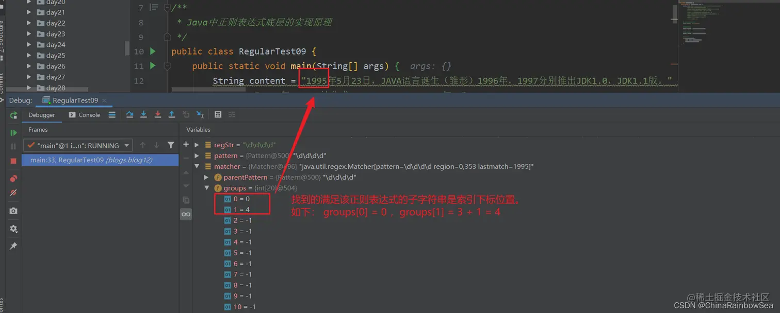Click the Rerun RegularTest09 icon
Viewport: 780px width, 313px height.
13,115
